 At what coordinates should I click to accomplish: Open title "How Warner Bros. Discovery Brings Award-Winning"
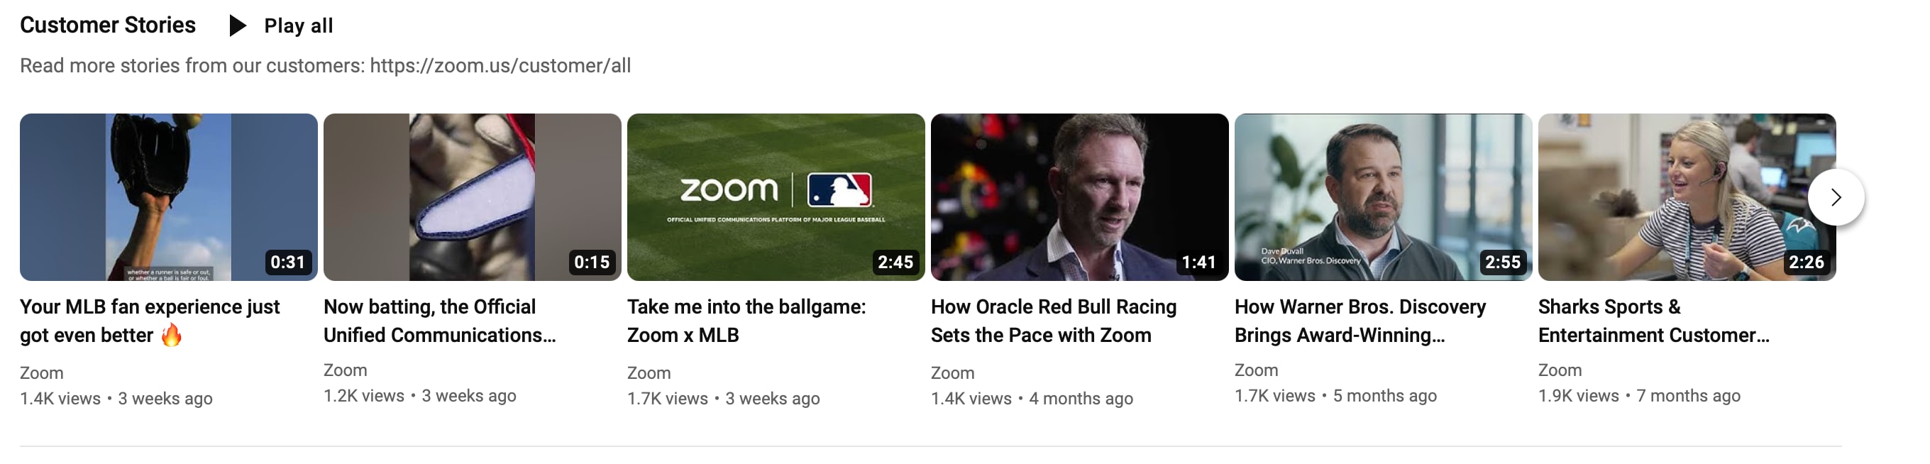pos(1360,321)
